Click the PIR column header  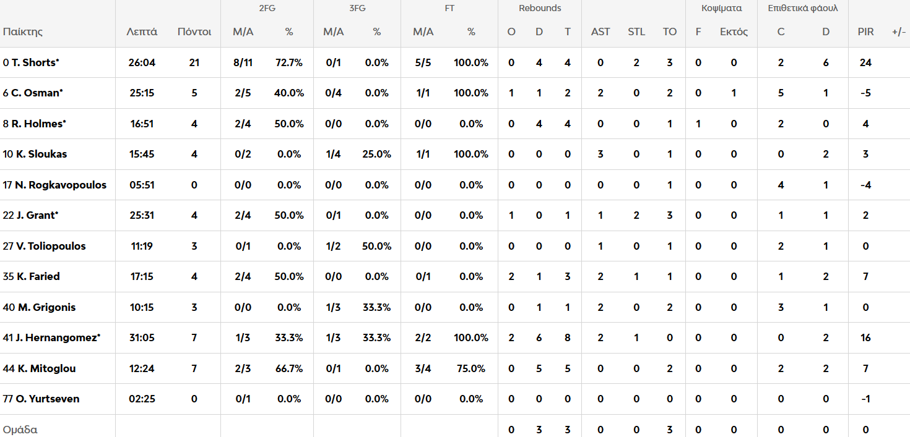click(865, 32)
